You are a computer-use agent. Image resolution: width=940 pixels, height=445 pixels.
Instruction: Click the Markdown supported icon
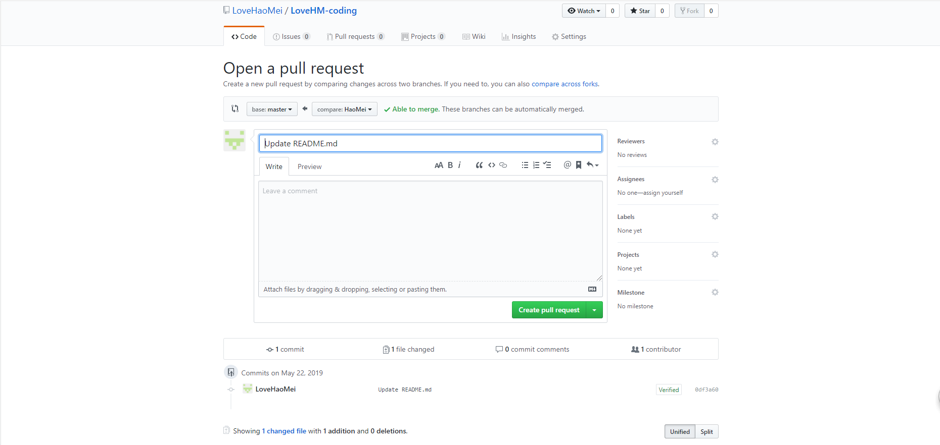(592, 289)
